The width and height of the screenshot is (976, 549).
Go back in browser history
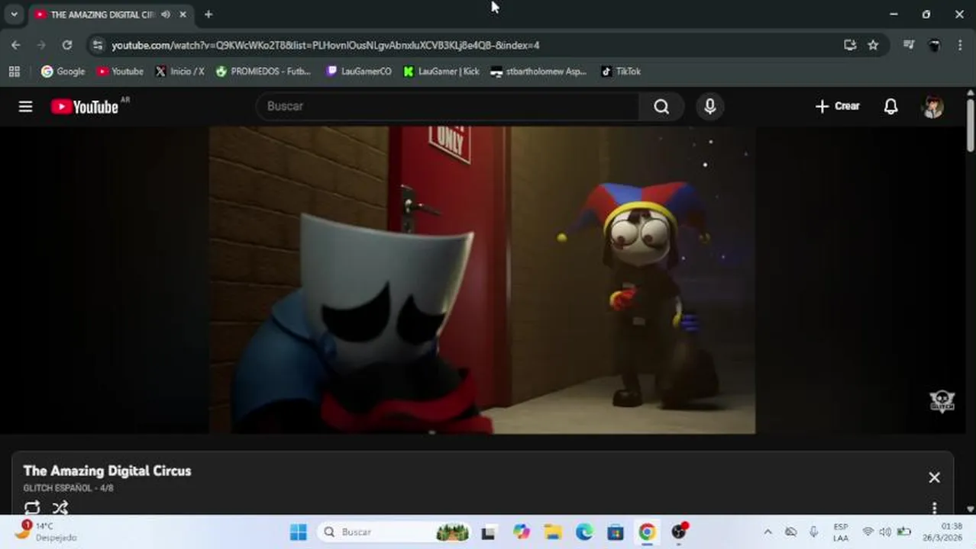[15, 45]
